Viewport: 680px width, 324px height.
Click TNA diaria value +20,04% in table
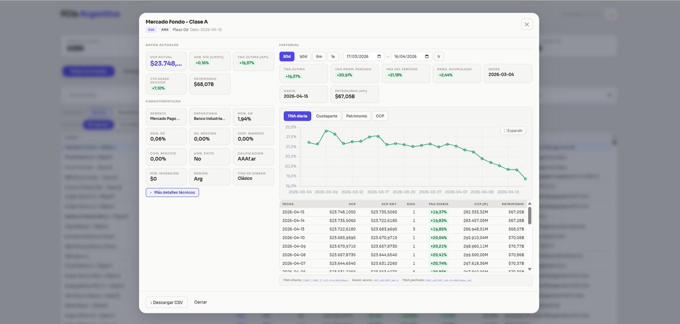[438, 237]
